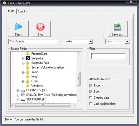The image size is (139, 126).
Task: Expand the Users folder node
Action: click(x=23, y=82)
